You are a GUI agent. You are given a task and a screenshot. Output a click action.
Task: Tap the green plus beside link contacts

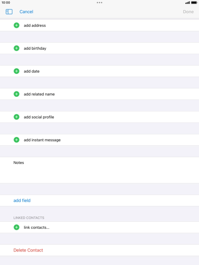click(16, 227)
